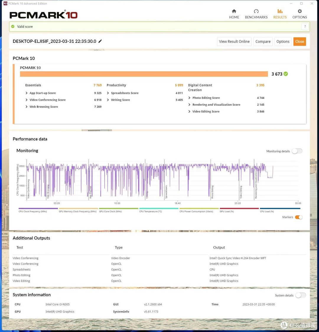This screenshot has height=332, width=319.
Task: Select CPU Temperature legend item
Action: pyautogui.click(x=159, y=210)
